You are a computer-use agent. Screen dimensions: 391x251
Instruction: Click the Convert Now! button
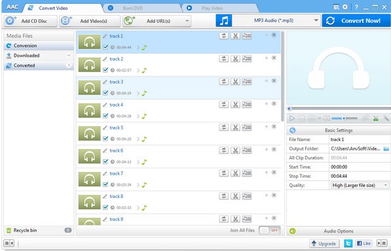356,21
